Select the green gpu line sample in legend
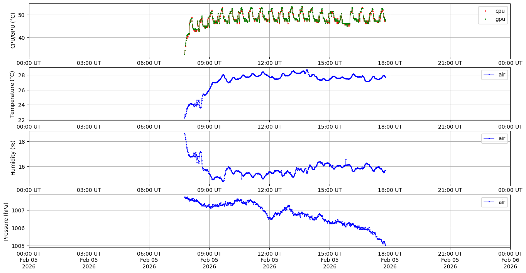The image size is (526, 273). click(485, 19)
